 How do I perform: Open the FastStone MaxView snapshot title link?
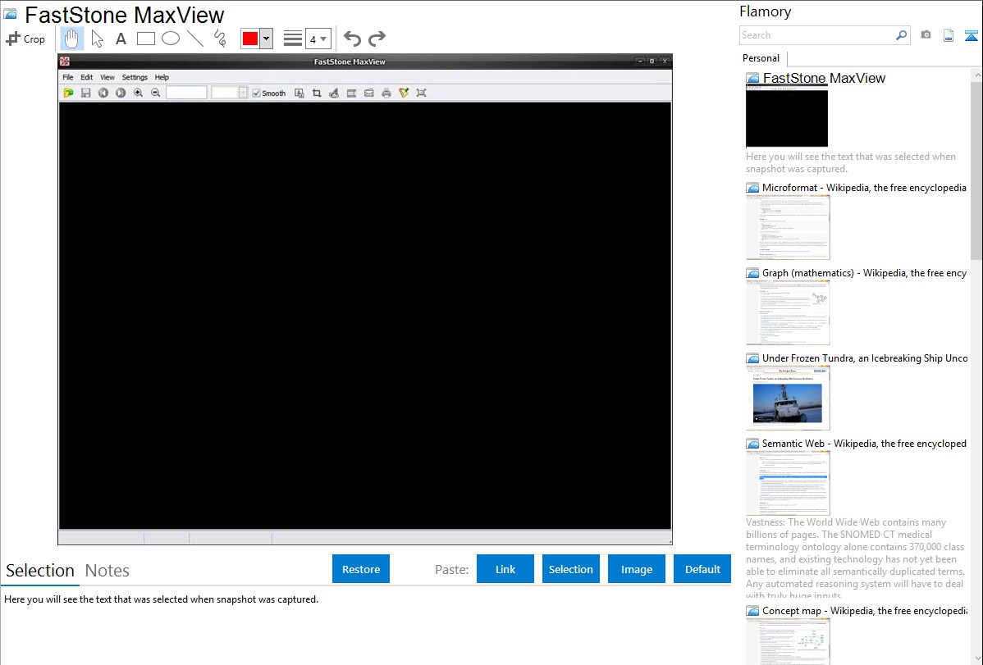point(824,79)
